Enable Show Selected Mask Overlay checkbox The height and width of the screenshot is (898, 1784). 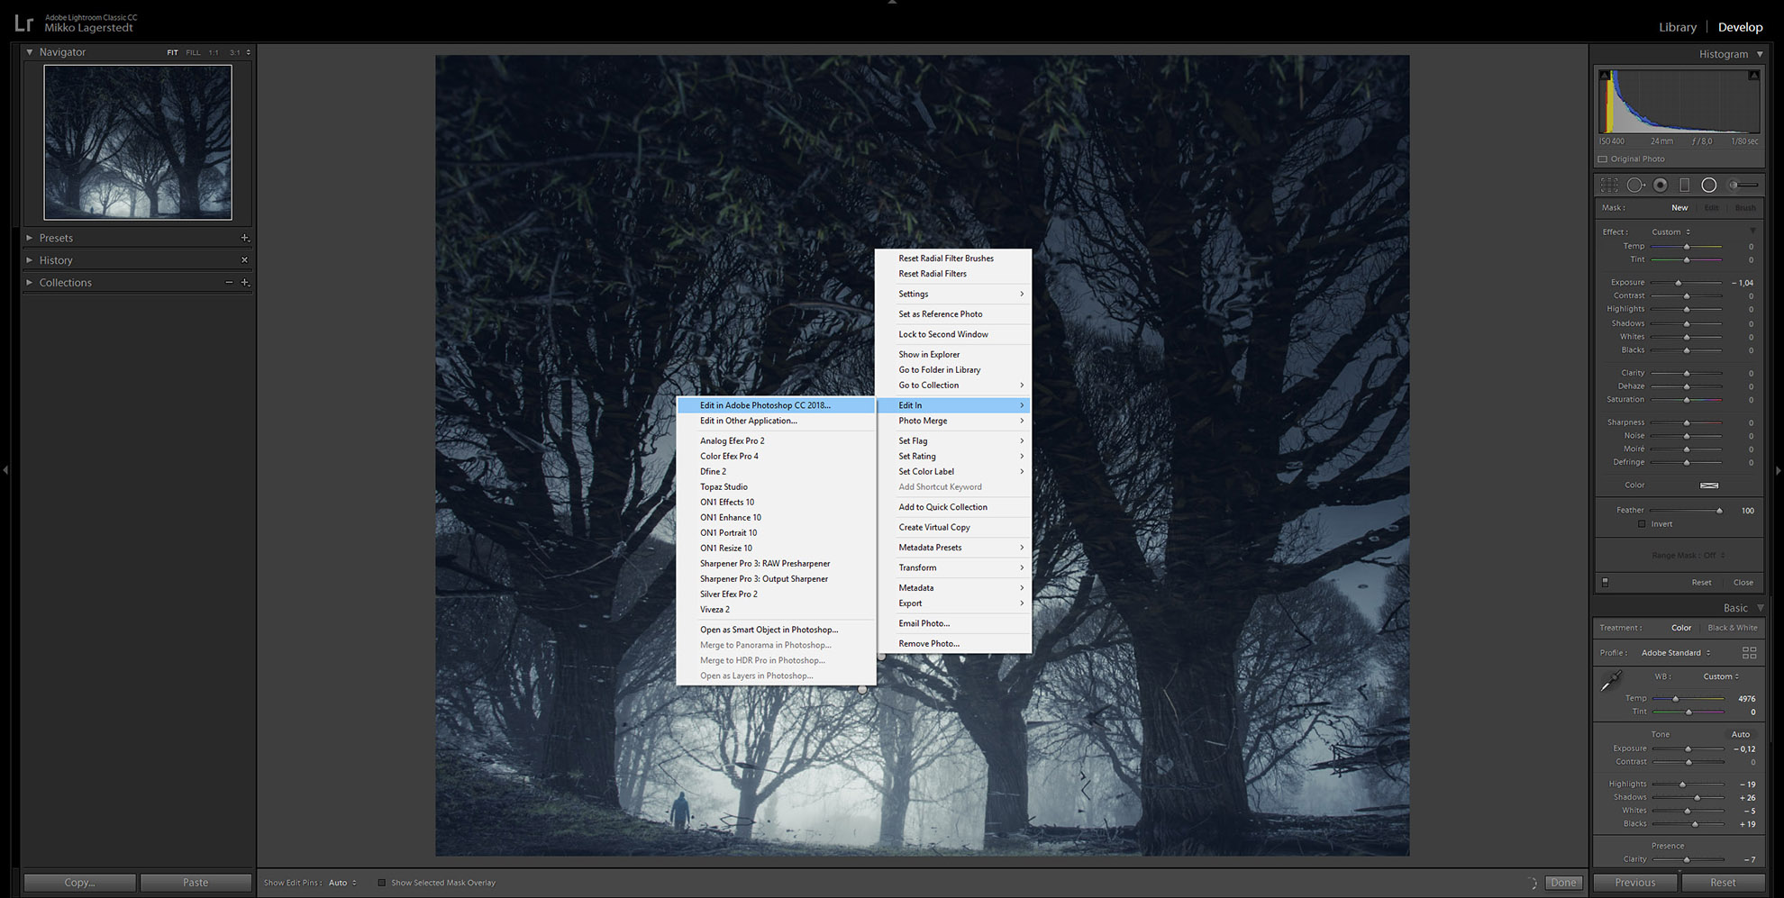point(381,883)
